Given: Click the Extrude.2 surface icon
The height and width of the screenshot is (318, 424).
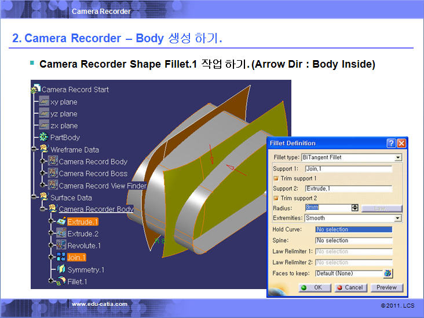Looking at the screenshot, I should (x=61, y=234).
